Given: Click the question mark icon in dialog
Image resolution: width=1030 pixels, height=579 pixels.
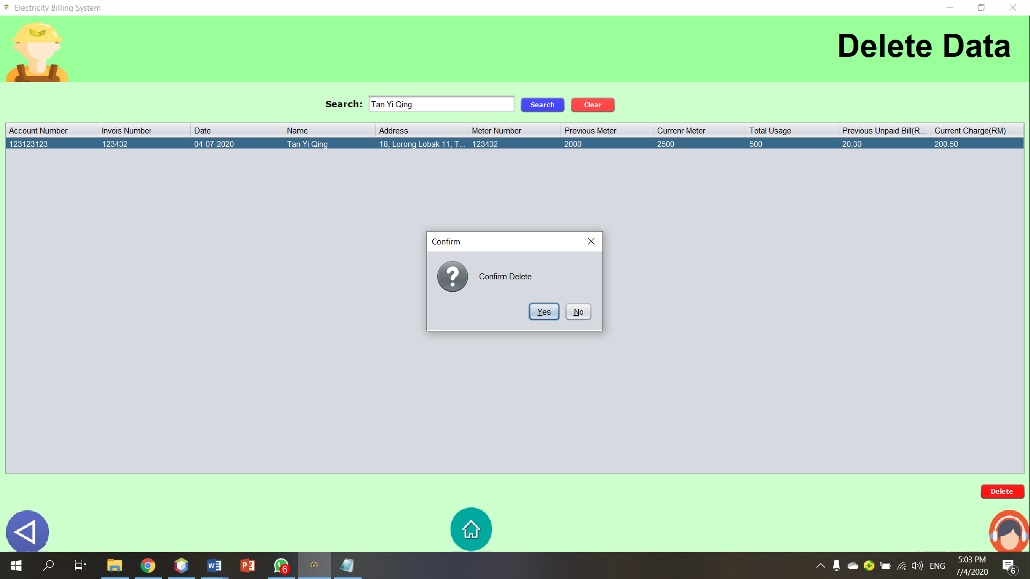Looking at the screenshot, I should (x=452, y=277).
